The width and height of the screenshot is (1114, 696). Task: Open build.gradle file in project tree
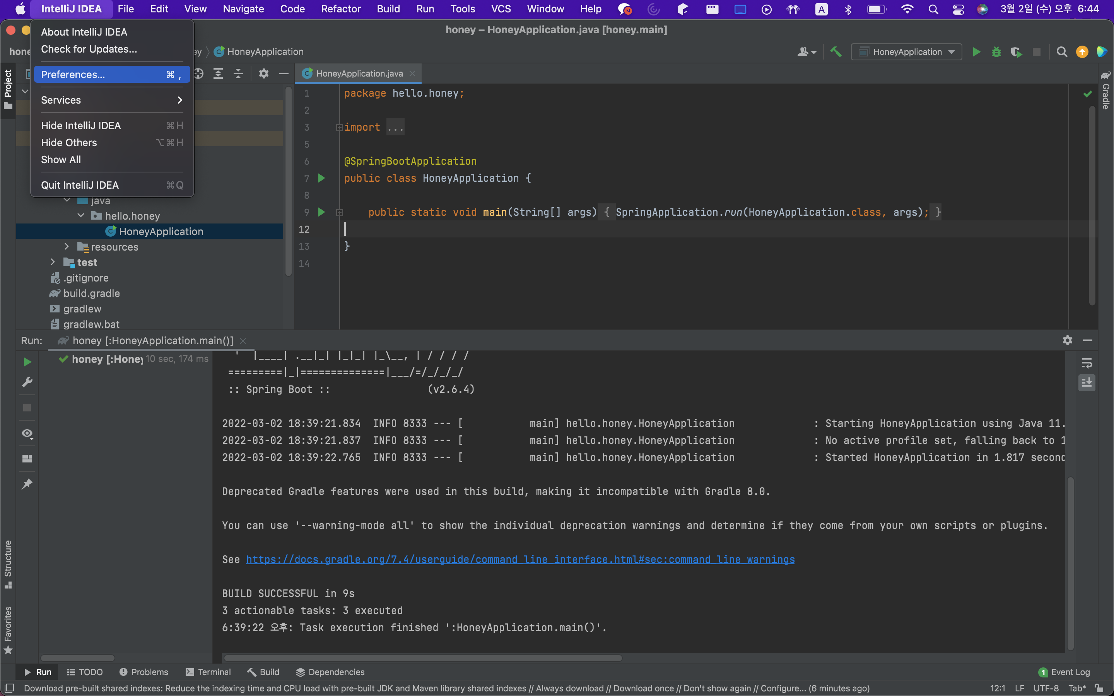(91, 293)
